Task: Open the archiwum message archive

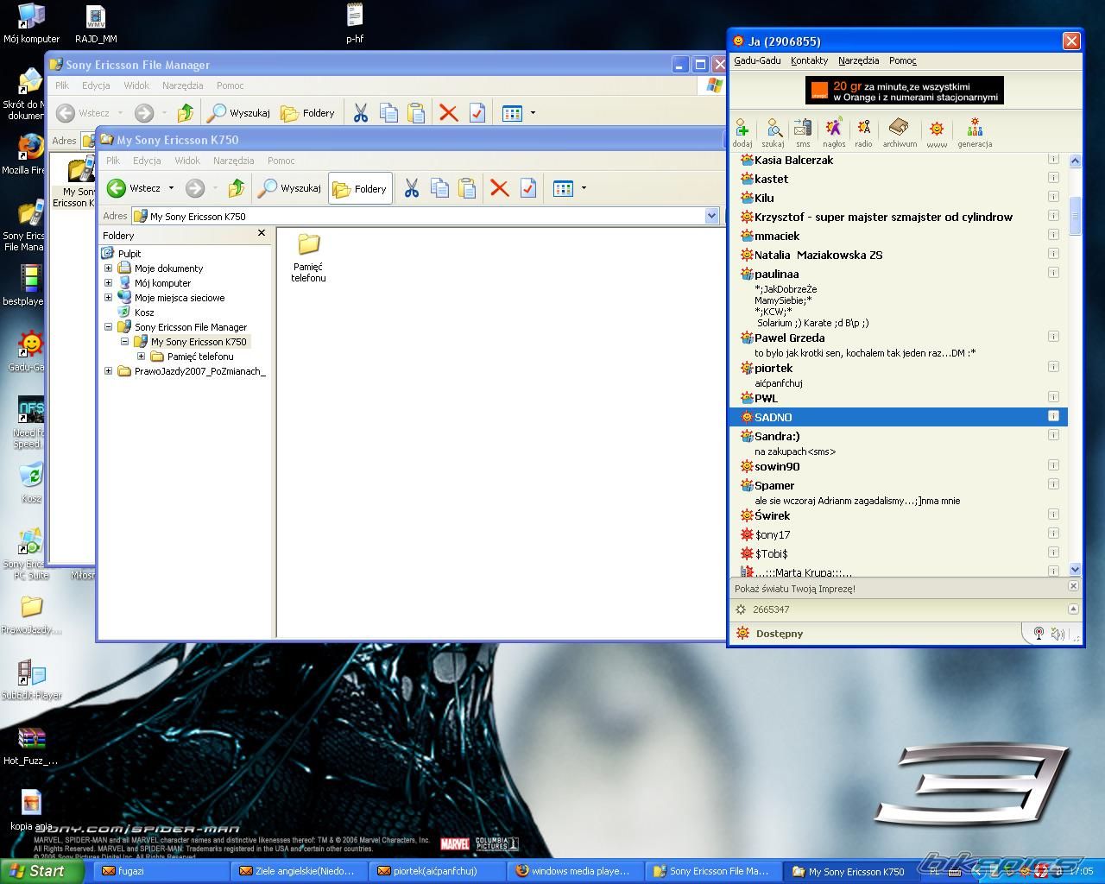Action: (899, 129)
